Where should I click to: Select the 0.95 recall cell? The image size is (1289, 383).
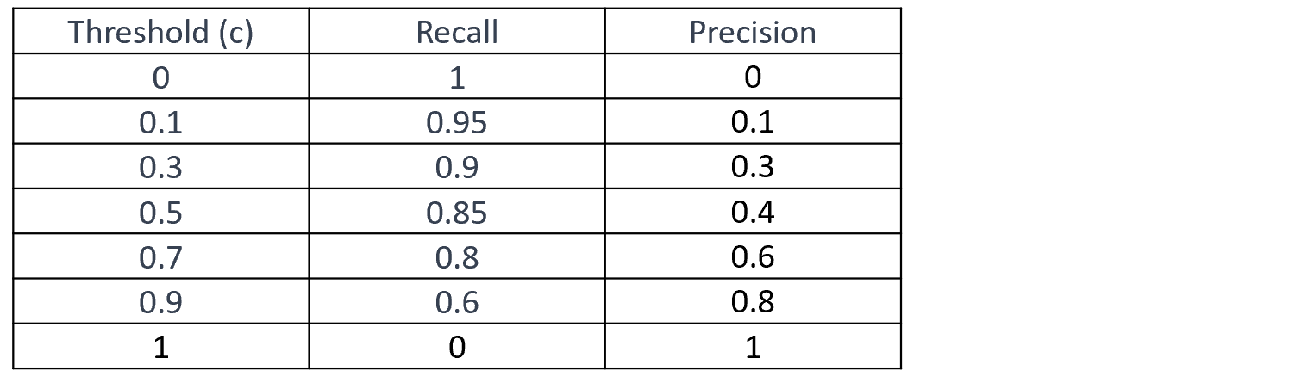coord(457,122)
